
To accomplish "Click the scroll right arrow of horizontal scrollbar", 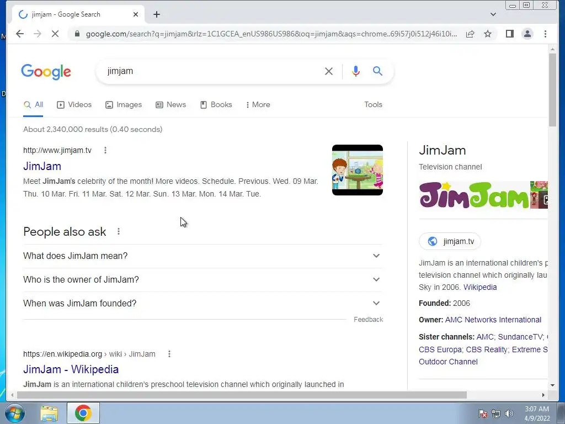I will pos(543,395).
